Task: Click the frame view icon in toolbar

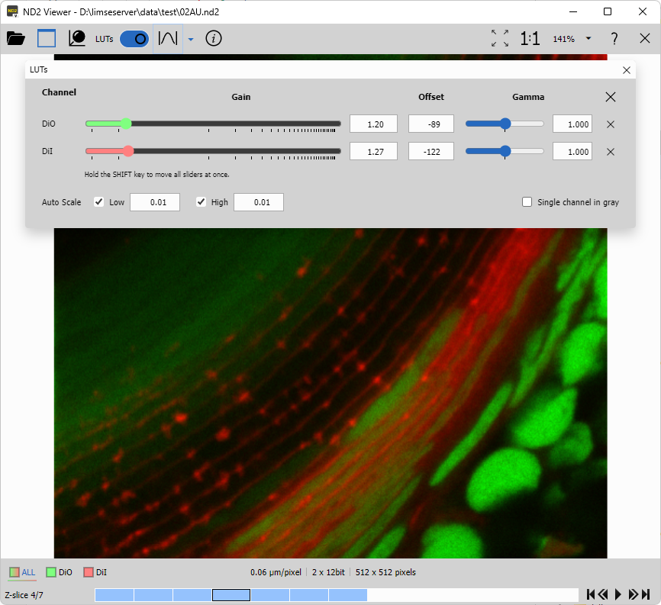Action: (x=47, y=38)
